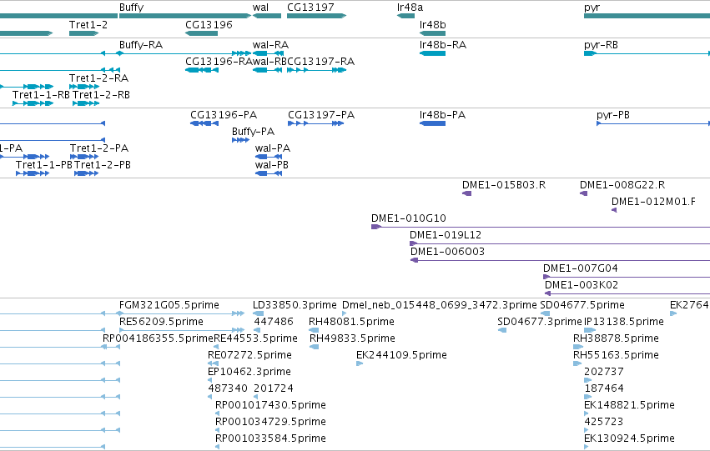Click the Ir48b-PA protein bar
This screenshot has width=710, height=451.
click(x=432, y=123)
